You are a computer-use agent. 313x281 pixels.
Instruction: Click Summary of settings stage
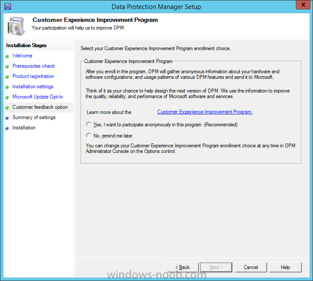click(x=34, y=117)
